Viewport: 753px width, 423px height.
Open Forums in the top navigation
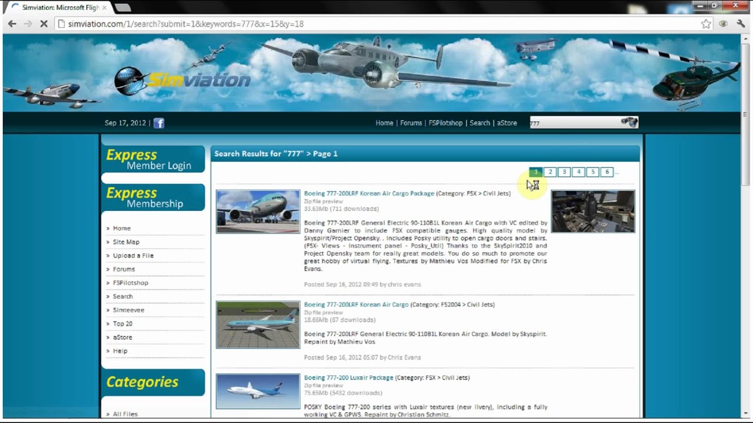coord(411,123)
